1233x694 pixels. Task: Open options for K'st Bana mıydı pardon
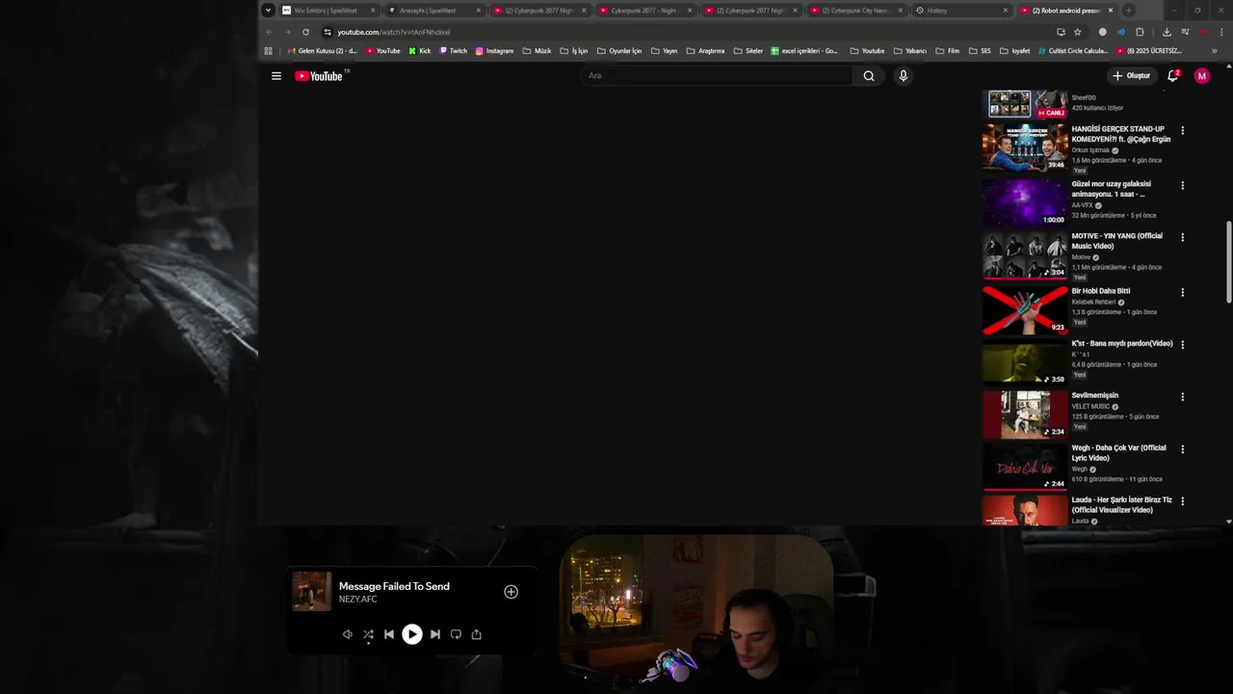[x=1183, y=344]
